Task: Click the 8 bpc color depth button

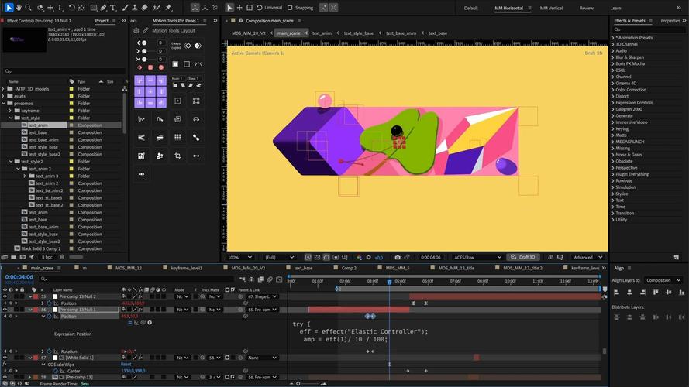Action: [47, 257]
